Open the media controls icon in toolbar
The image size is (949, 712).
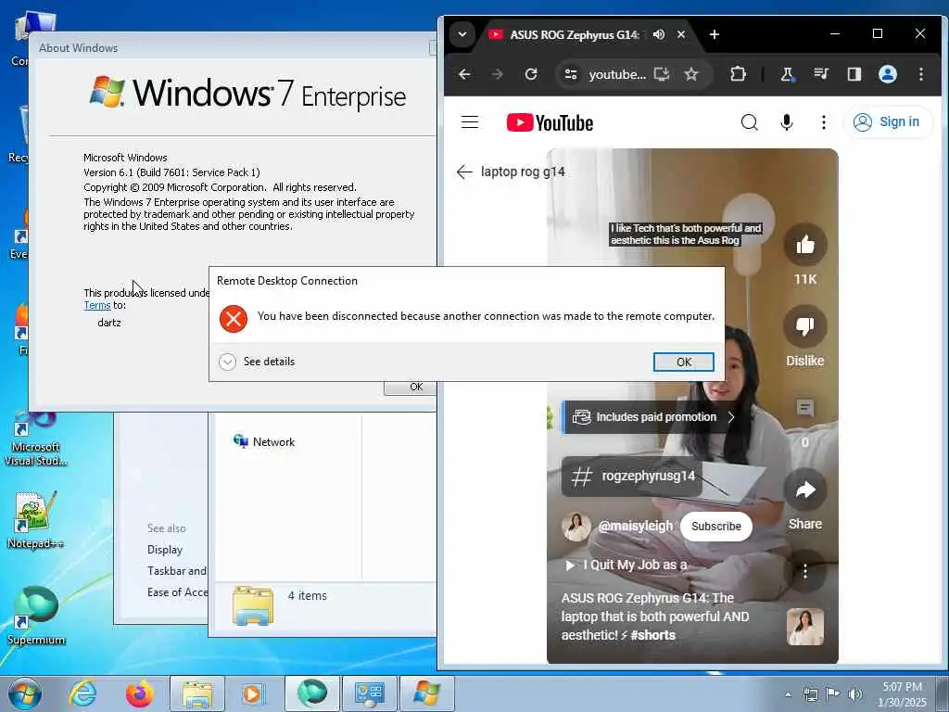[x=821, y=74]
